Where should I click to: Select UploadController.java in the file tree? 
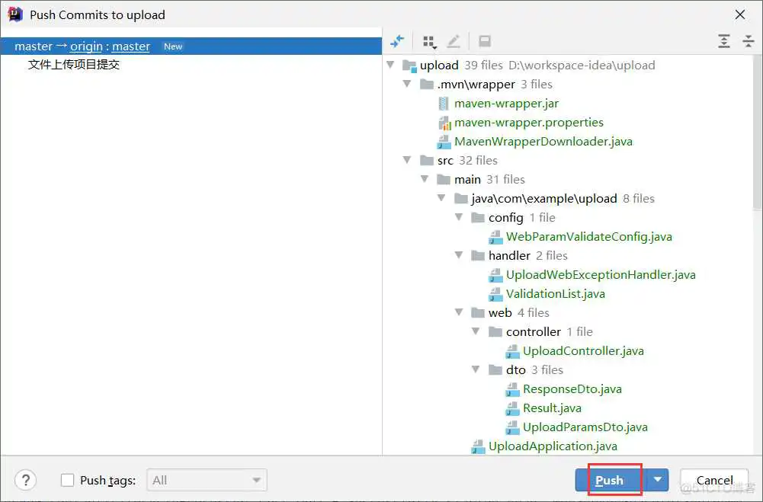tap(582, 351)
